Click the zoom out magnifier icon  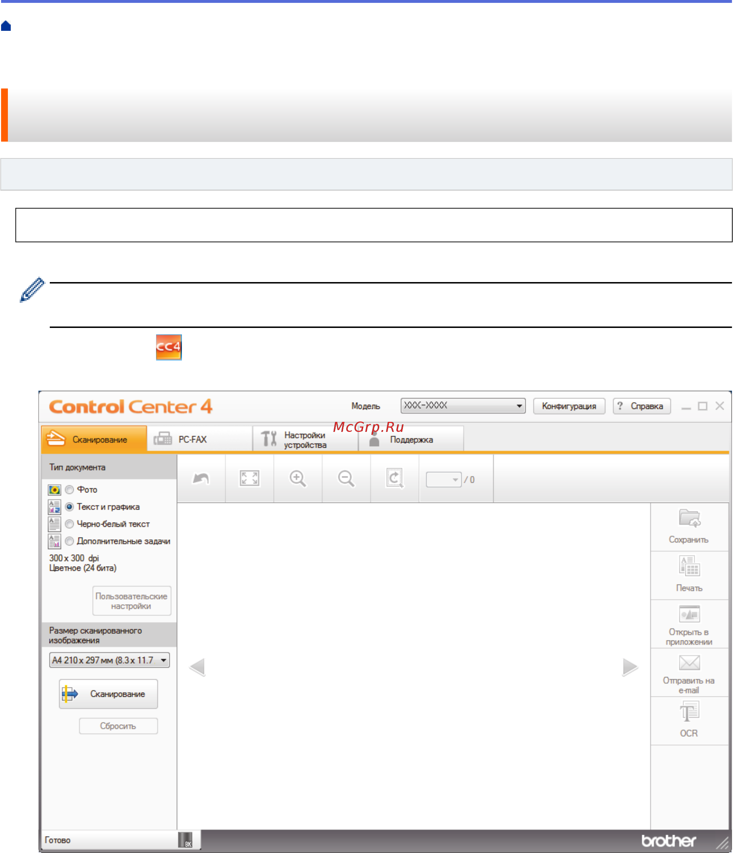coord(346,479)
